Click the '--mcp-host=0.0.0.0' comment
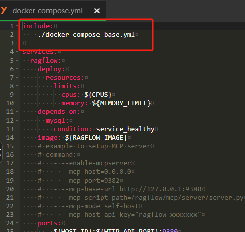Viewport: 245px width, 232px height. coord(96,172)
